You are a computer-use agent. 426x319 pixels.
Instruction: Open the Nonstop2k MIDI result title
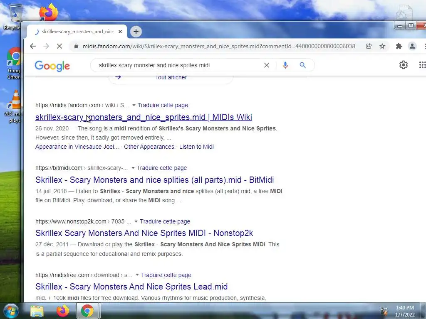[144, 233]
